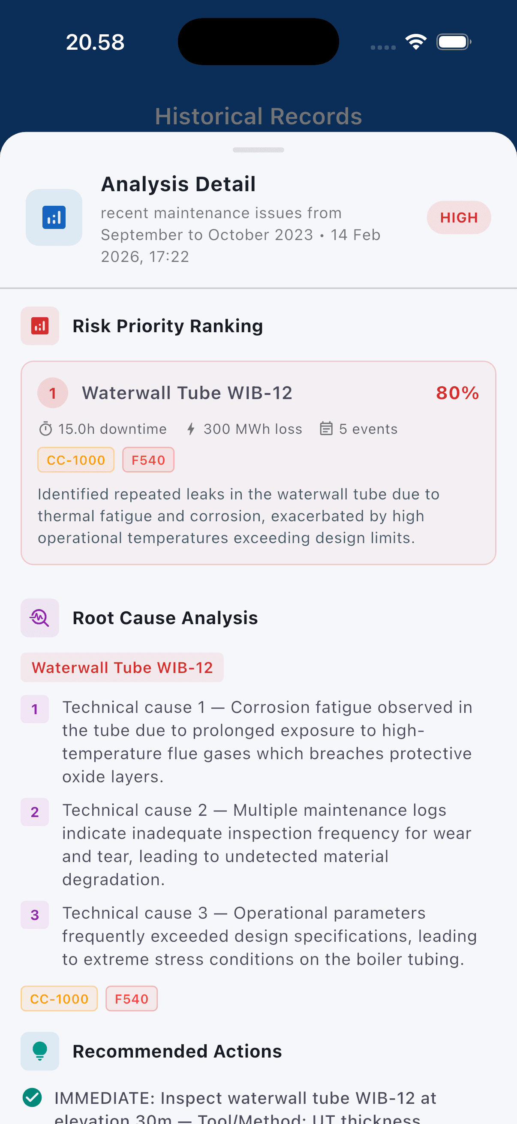Tap the calendar icon next to 5 events
The image size is (517, 1124).
coord(326,429)
